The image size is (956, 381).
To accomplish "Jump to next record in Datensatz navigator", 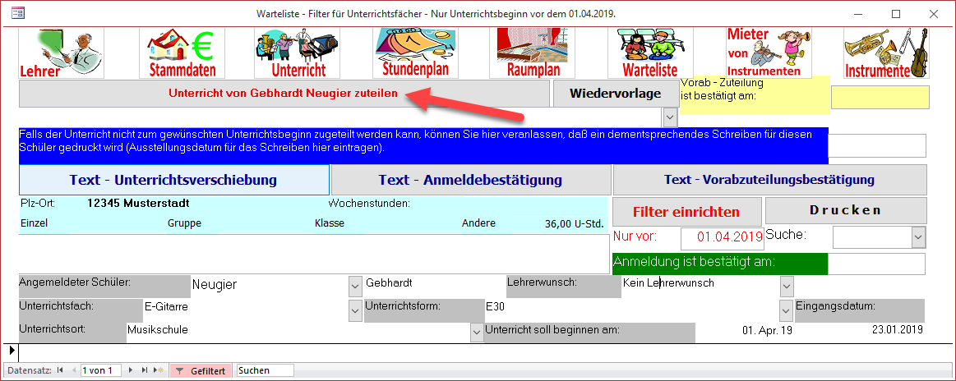I will 130,371.
